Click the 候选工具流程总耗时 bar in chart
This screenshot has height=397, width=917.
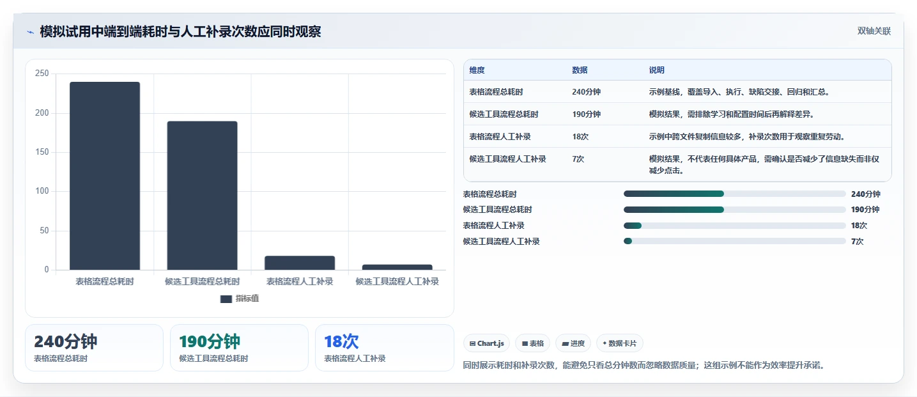coord(202,196)
